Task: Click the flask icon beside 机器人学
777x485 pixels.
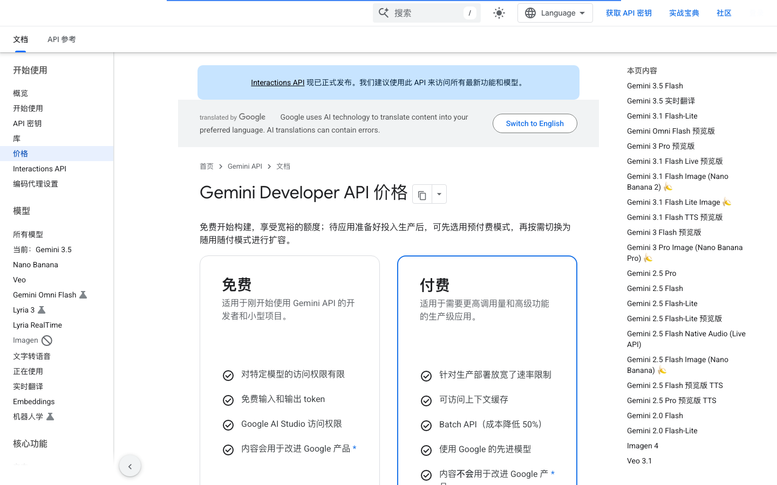Action: tap(50, 417)
